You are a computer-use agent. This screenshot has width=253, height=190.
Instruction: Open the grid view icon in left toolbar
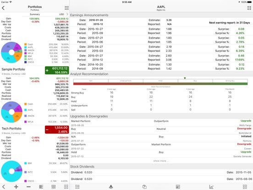click(66, 187)
